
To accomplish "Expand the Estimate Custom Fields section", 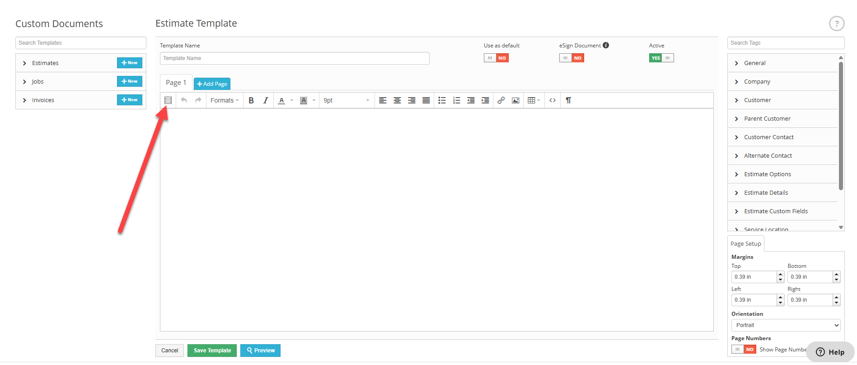I will pyautogui.click(x=782, y=211).
